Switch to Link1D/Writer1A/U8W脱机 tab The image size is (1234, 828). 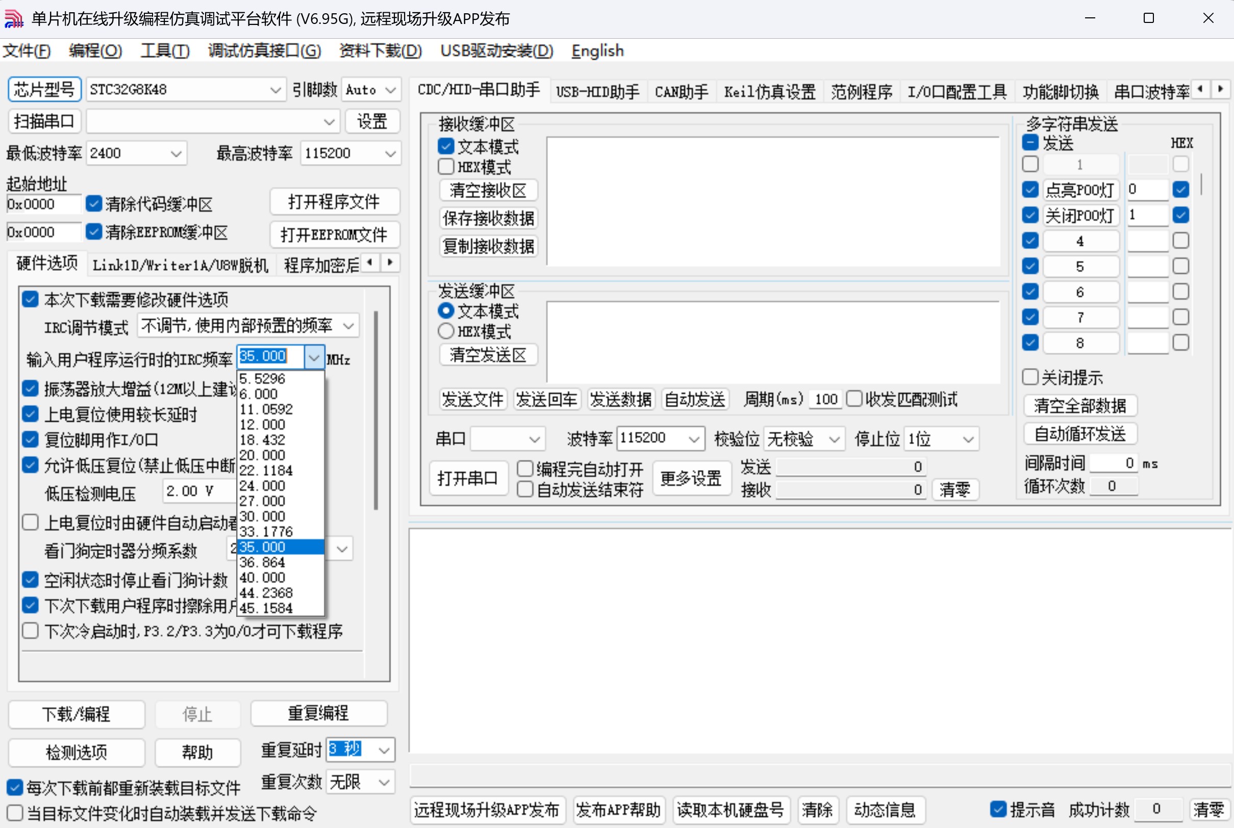point(180,265)
